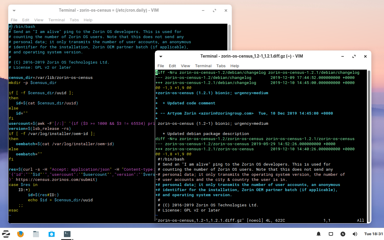Screen dimensions: 384x240
Task: Click the "version=$(lsb_release -rs)" line
Action: [x=40, y=129]
